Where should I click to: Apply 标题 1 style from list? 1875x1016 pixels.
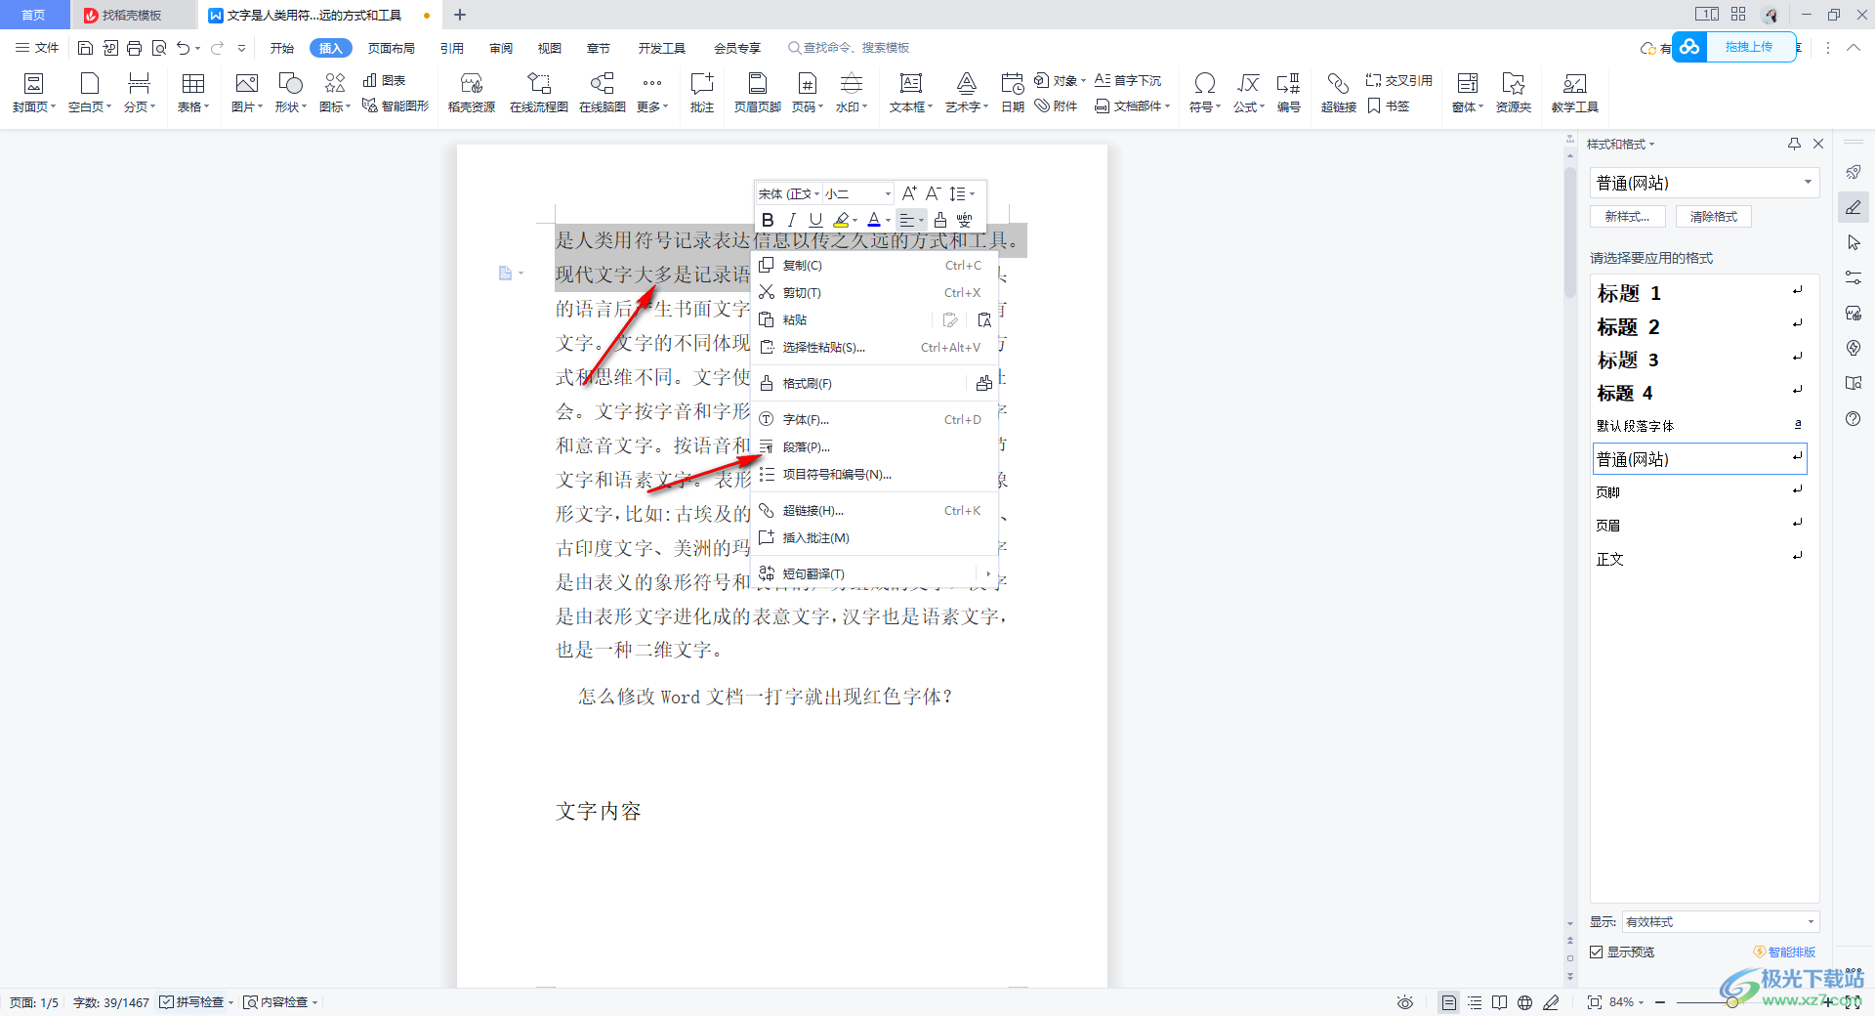pyautogui.click(x=1699, y=293)
